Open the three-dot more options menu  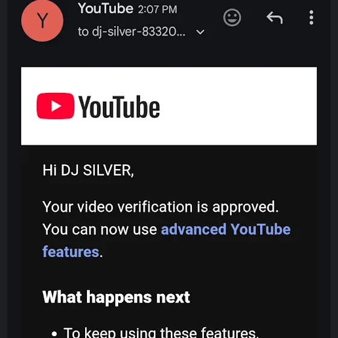tap(311, 18)
